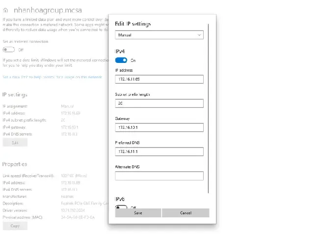
Task: Click into the Preferred DNS field
Action: coord(159,151)
